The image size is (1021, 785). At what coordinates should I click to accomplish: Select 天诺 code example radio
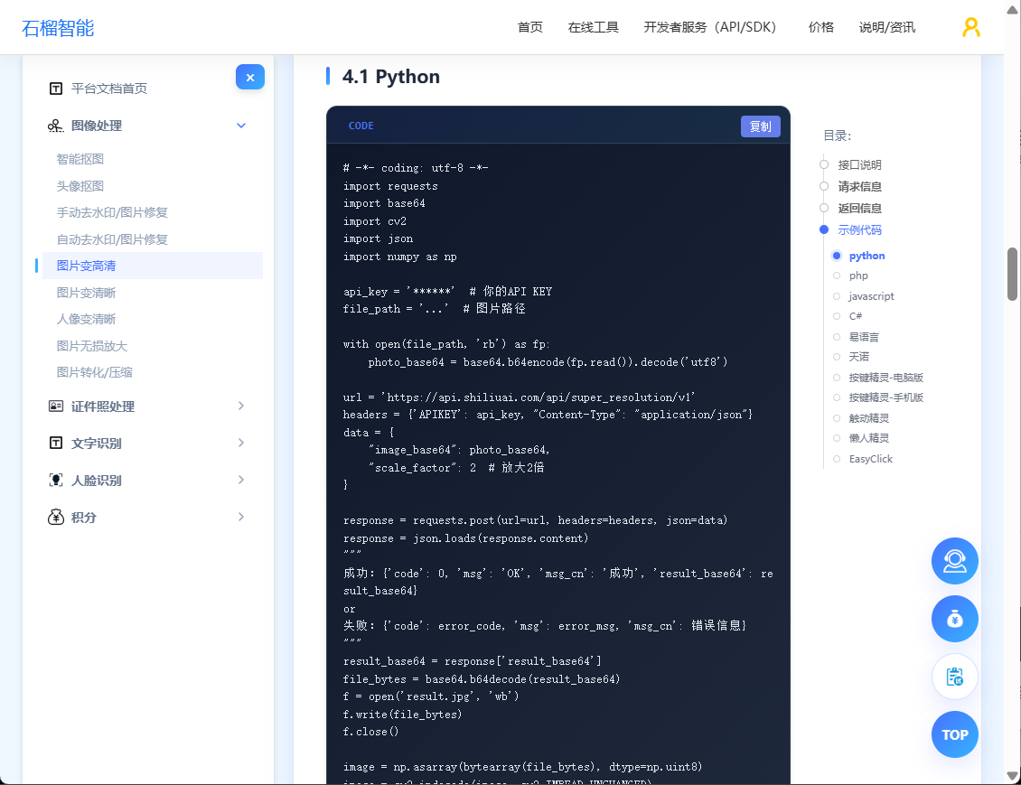tap(837, 357)
